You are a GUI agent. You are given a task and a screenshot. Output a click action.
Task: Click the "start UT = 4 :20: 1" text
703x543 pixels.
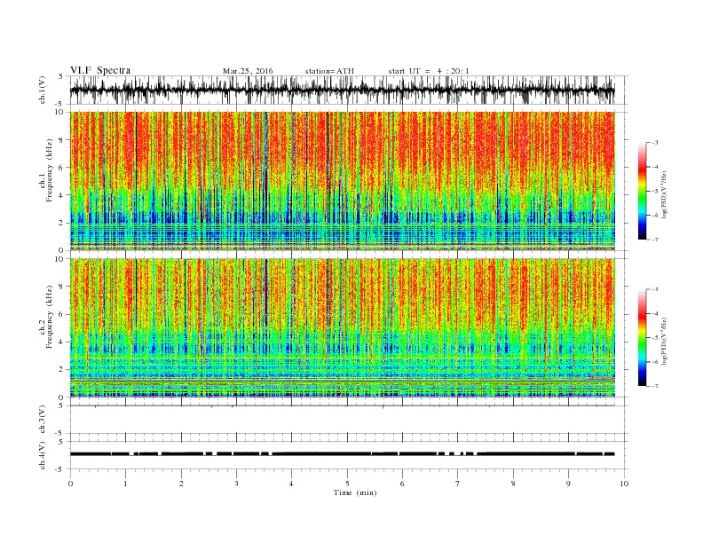coord(429,71)
